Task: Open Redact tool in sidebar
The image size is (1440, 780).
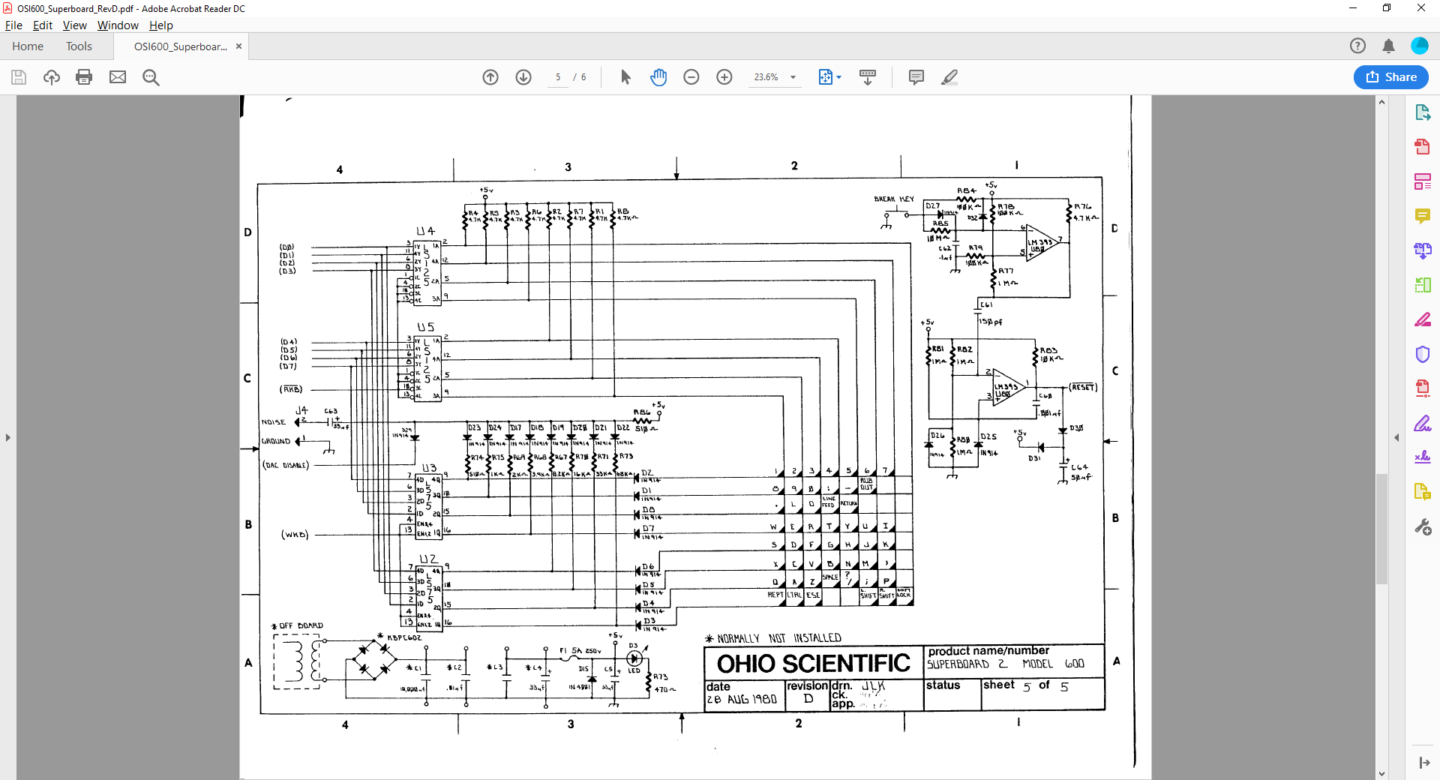Action: pos(1423,319)
